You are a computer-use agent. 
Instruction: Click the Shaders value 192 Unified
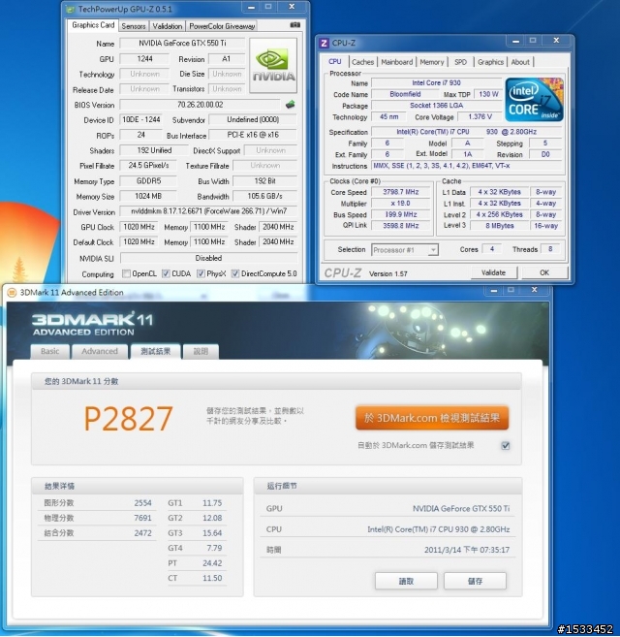154,150
